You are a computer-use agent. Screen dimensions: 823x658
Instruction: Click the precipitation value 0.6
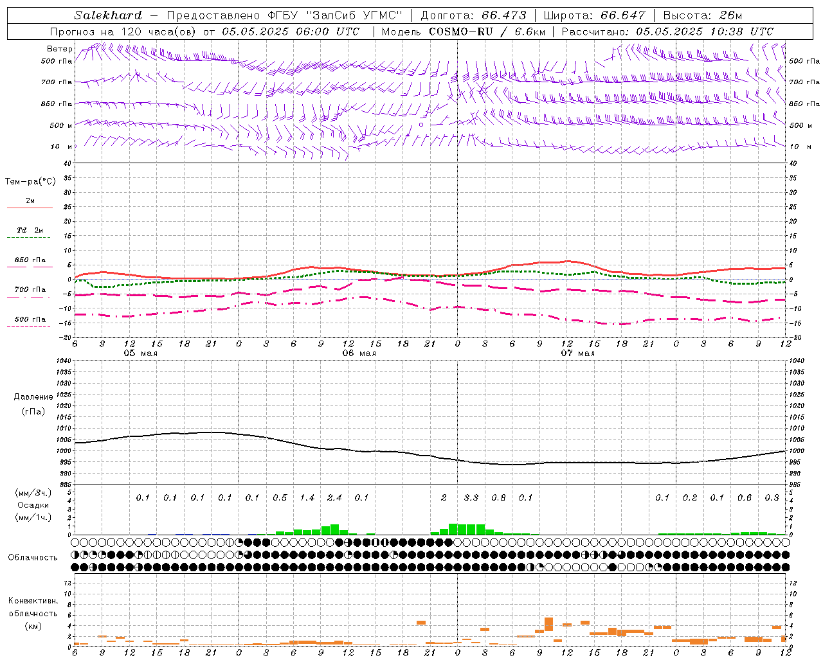(745, 497)
